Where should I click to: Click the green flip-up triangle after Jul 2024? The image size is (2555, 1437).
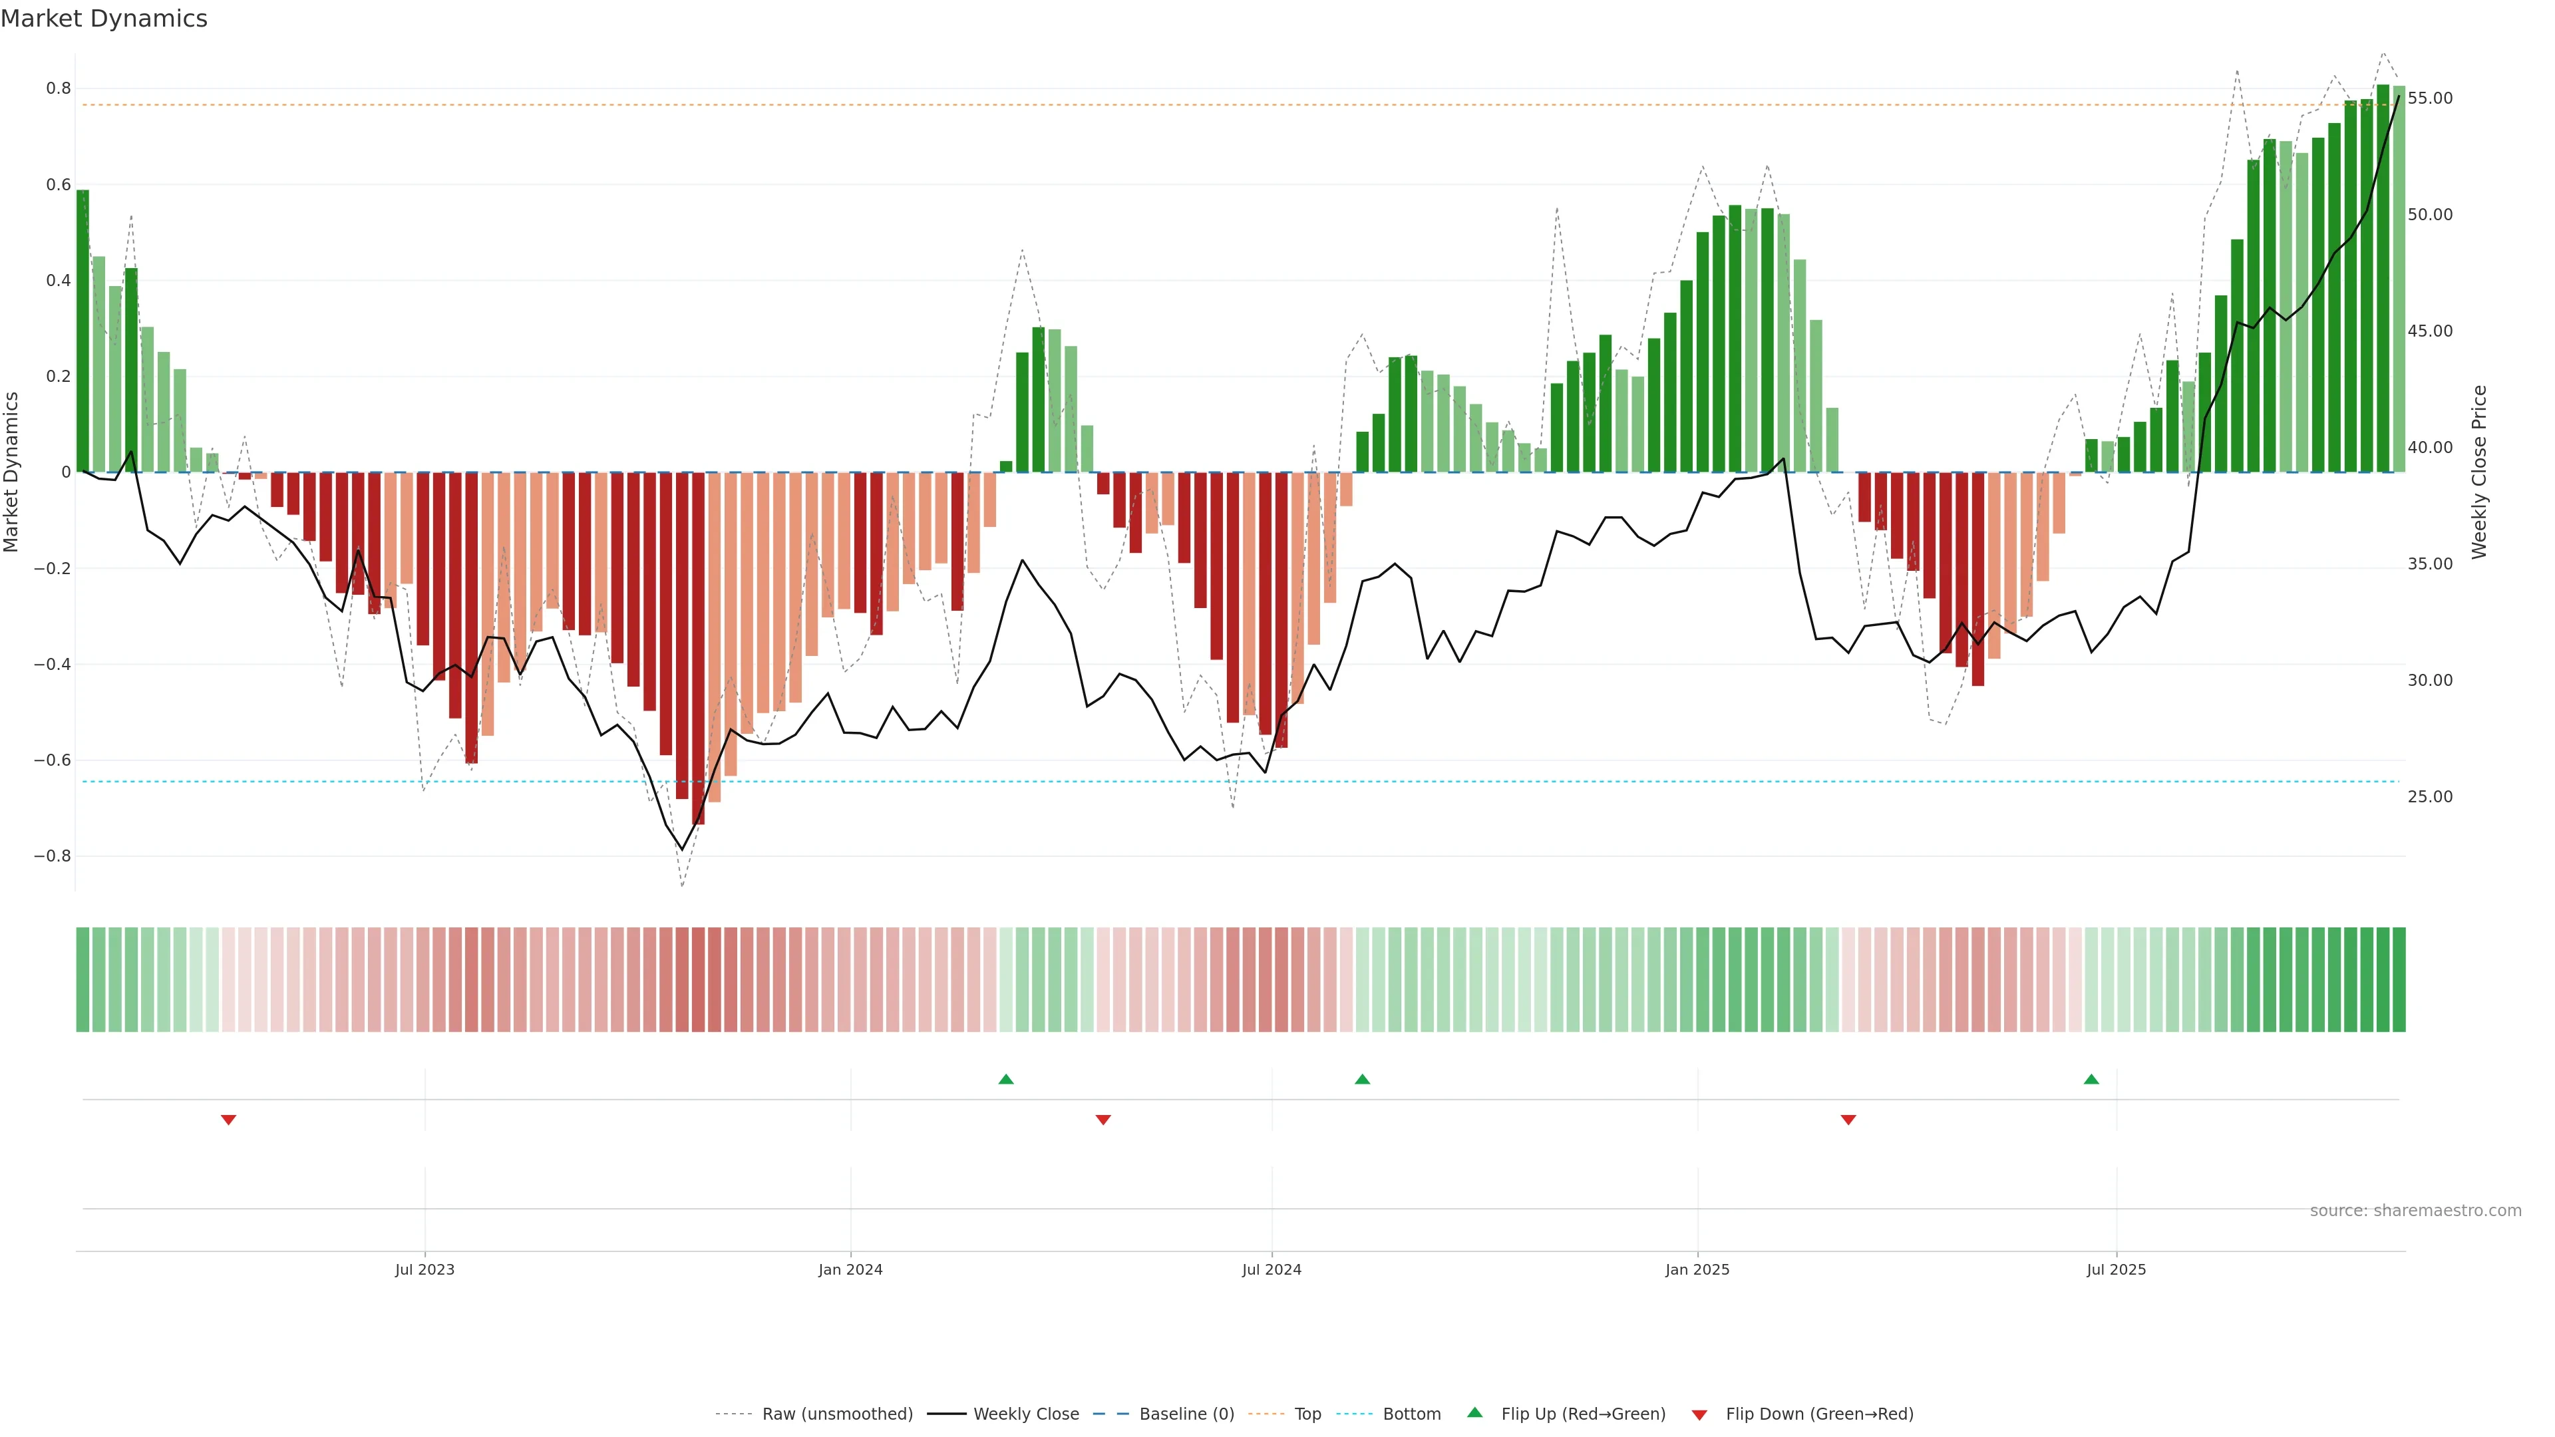[1362, 1079]
